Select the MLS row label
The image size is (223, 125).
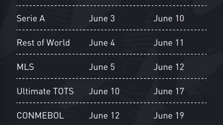point(25,67)
